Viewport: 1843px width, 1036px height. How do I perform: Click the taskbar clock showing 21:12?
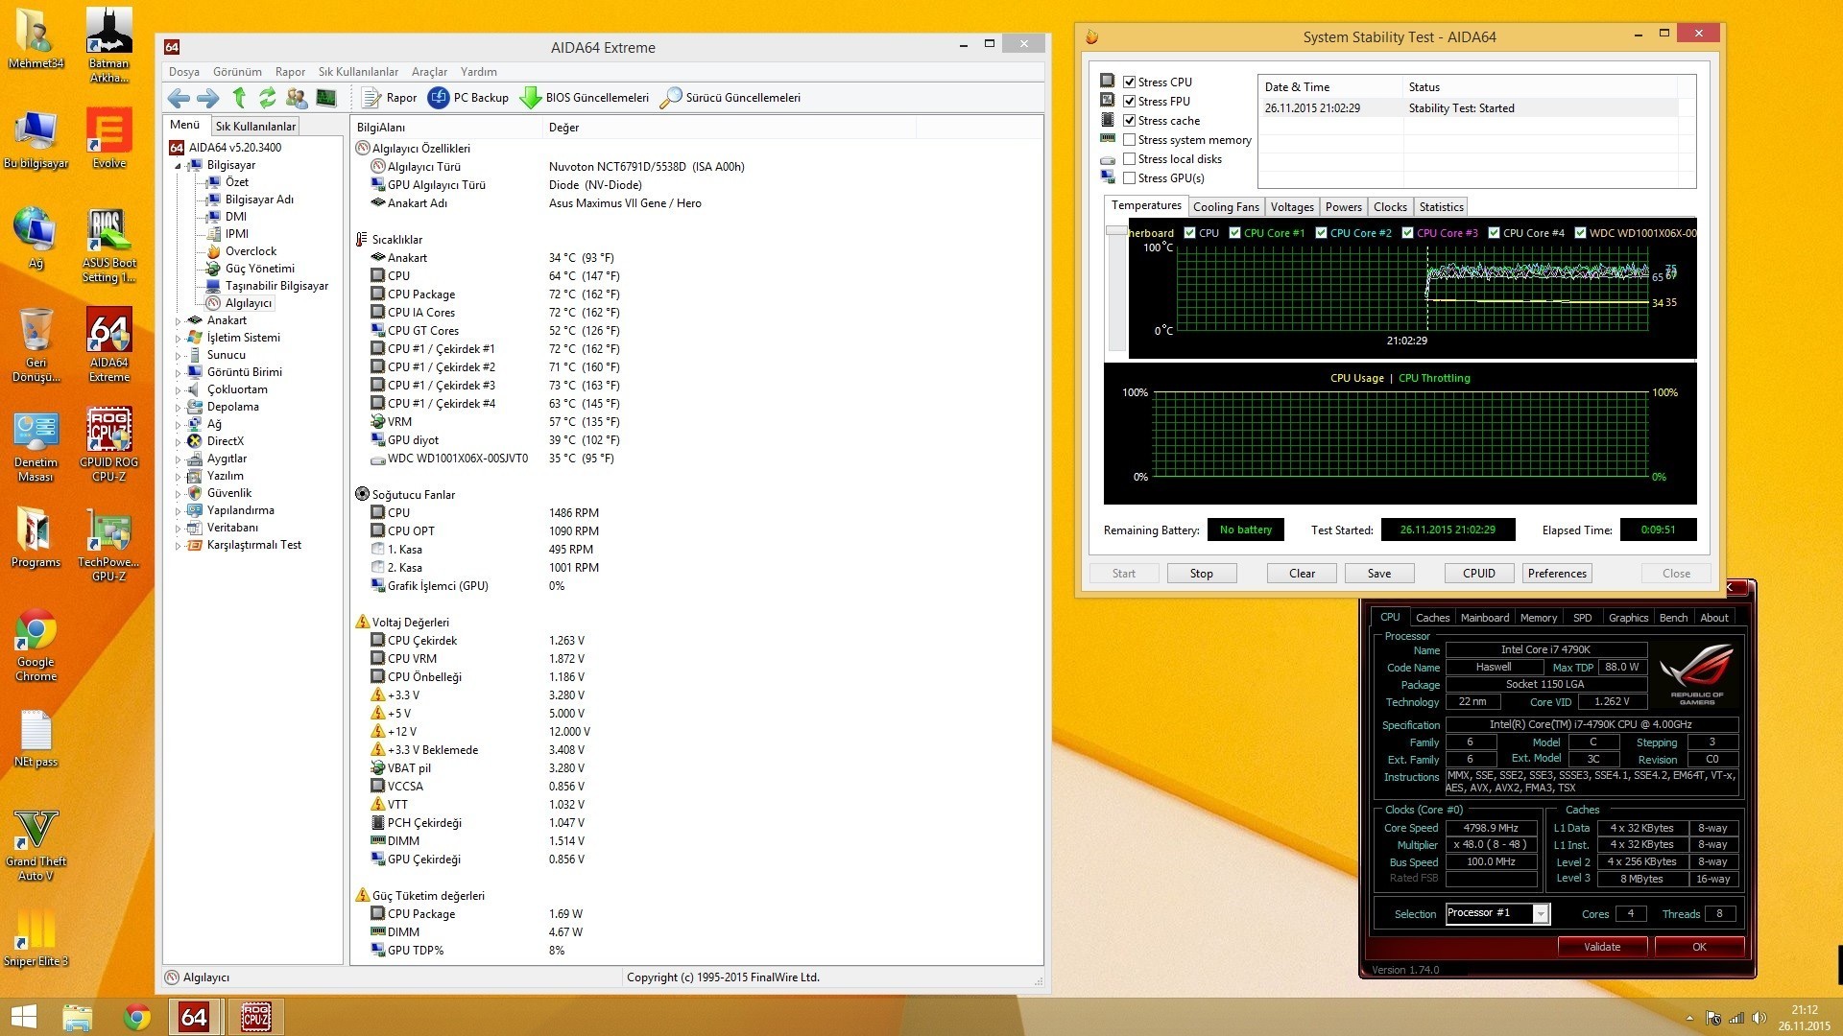coord(1804,1010)
